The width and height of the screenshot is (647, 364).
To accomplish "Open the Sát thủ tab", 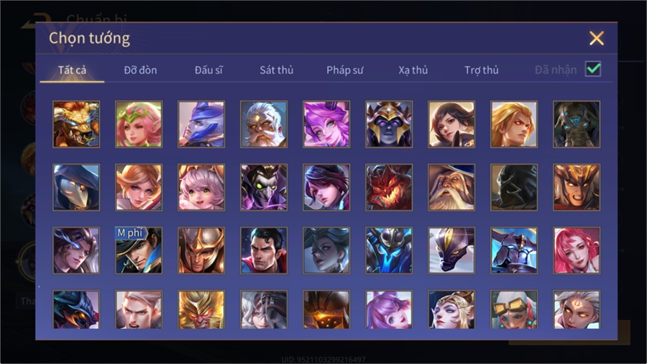I will coord(277,70).
